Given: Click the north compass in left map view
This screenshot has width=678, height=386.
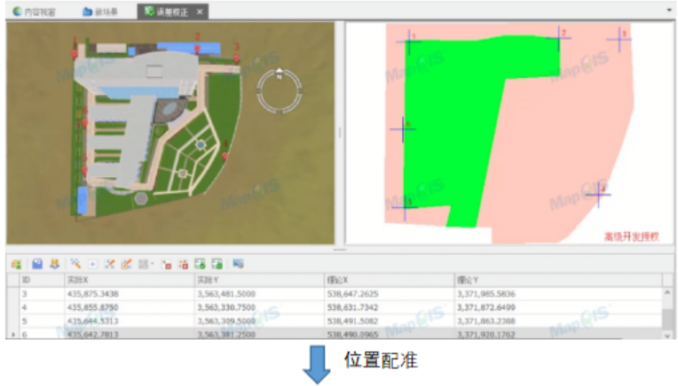Looking at the screenshot, I should [280, 91].
